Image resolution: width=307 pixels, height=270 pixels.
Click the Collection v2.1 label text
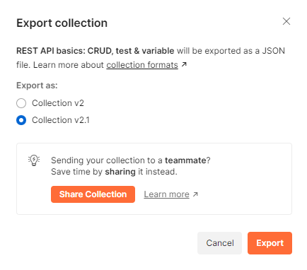[61, 120]
